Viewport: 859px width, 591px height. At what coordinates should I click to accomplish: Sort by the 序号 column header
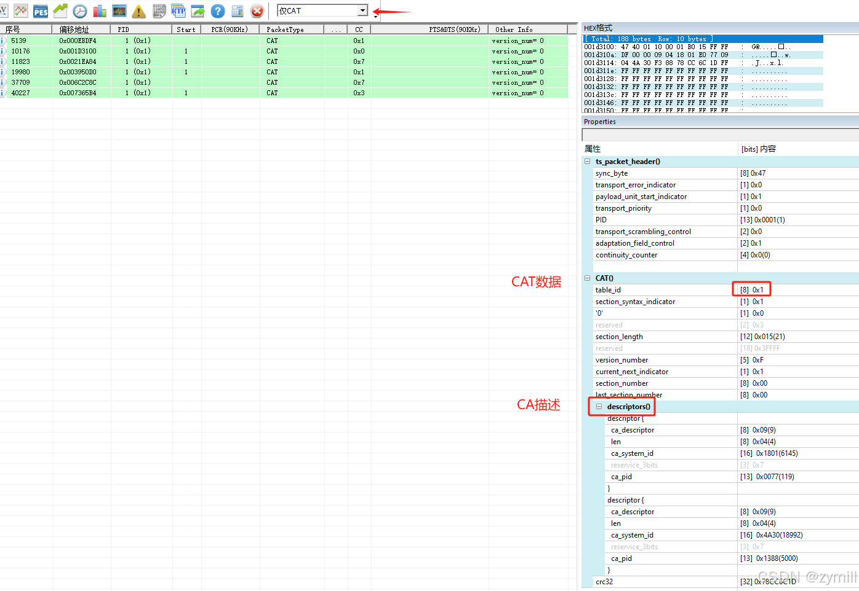coord(26,29)
